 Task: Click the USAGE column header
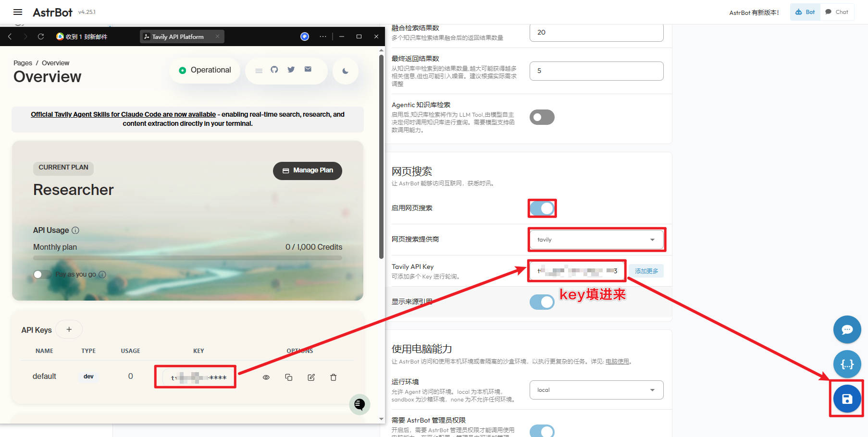point(131,351)
